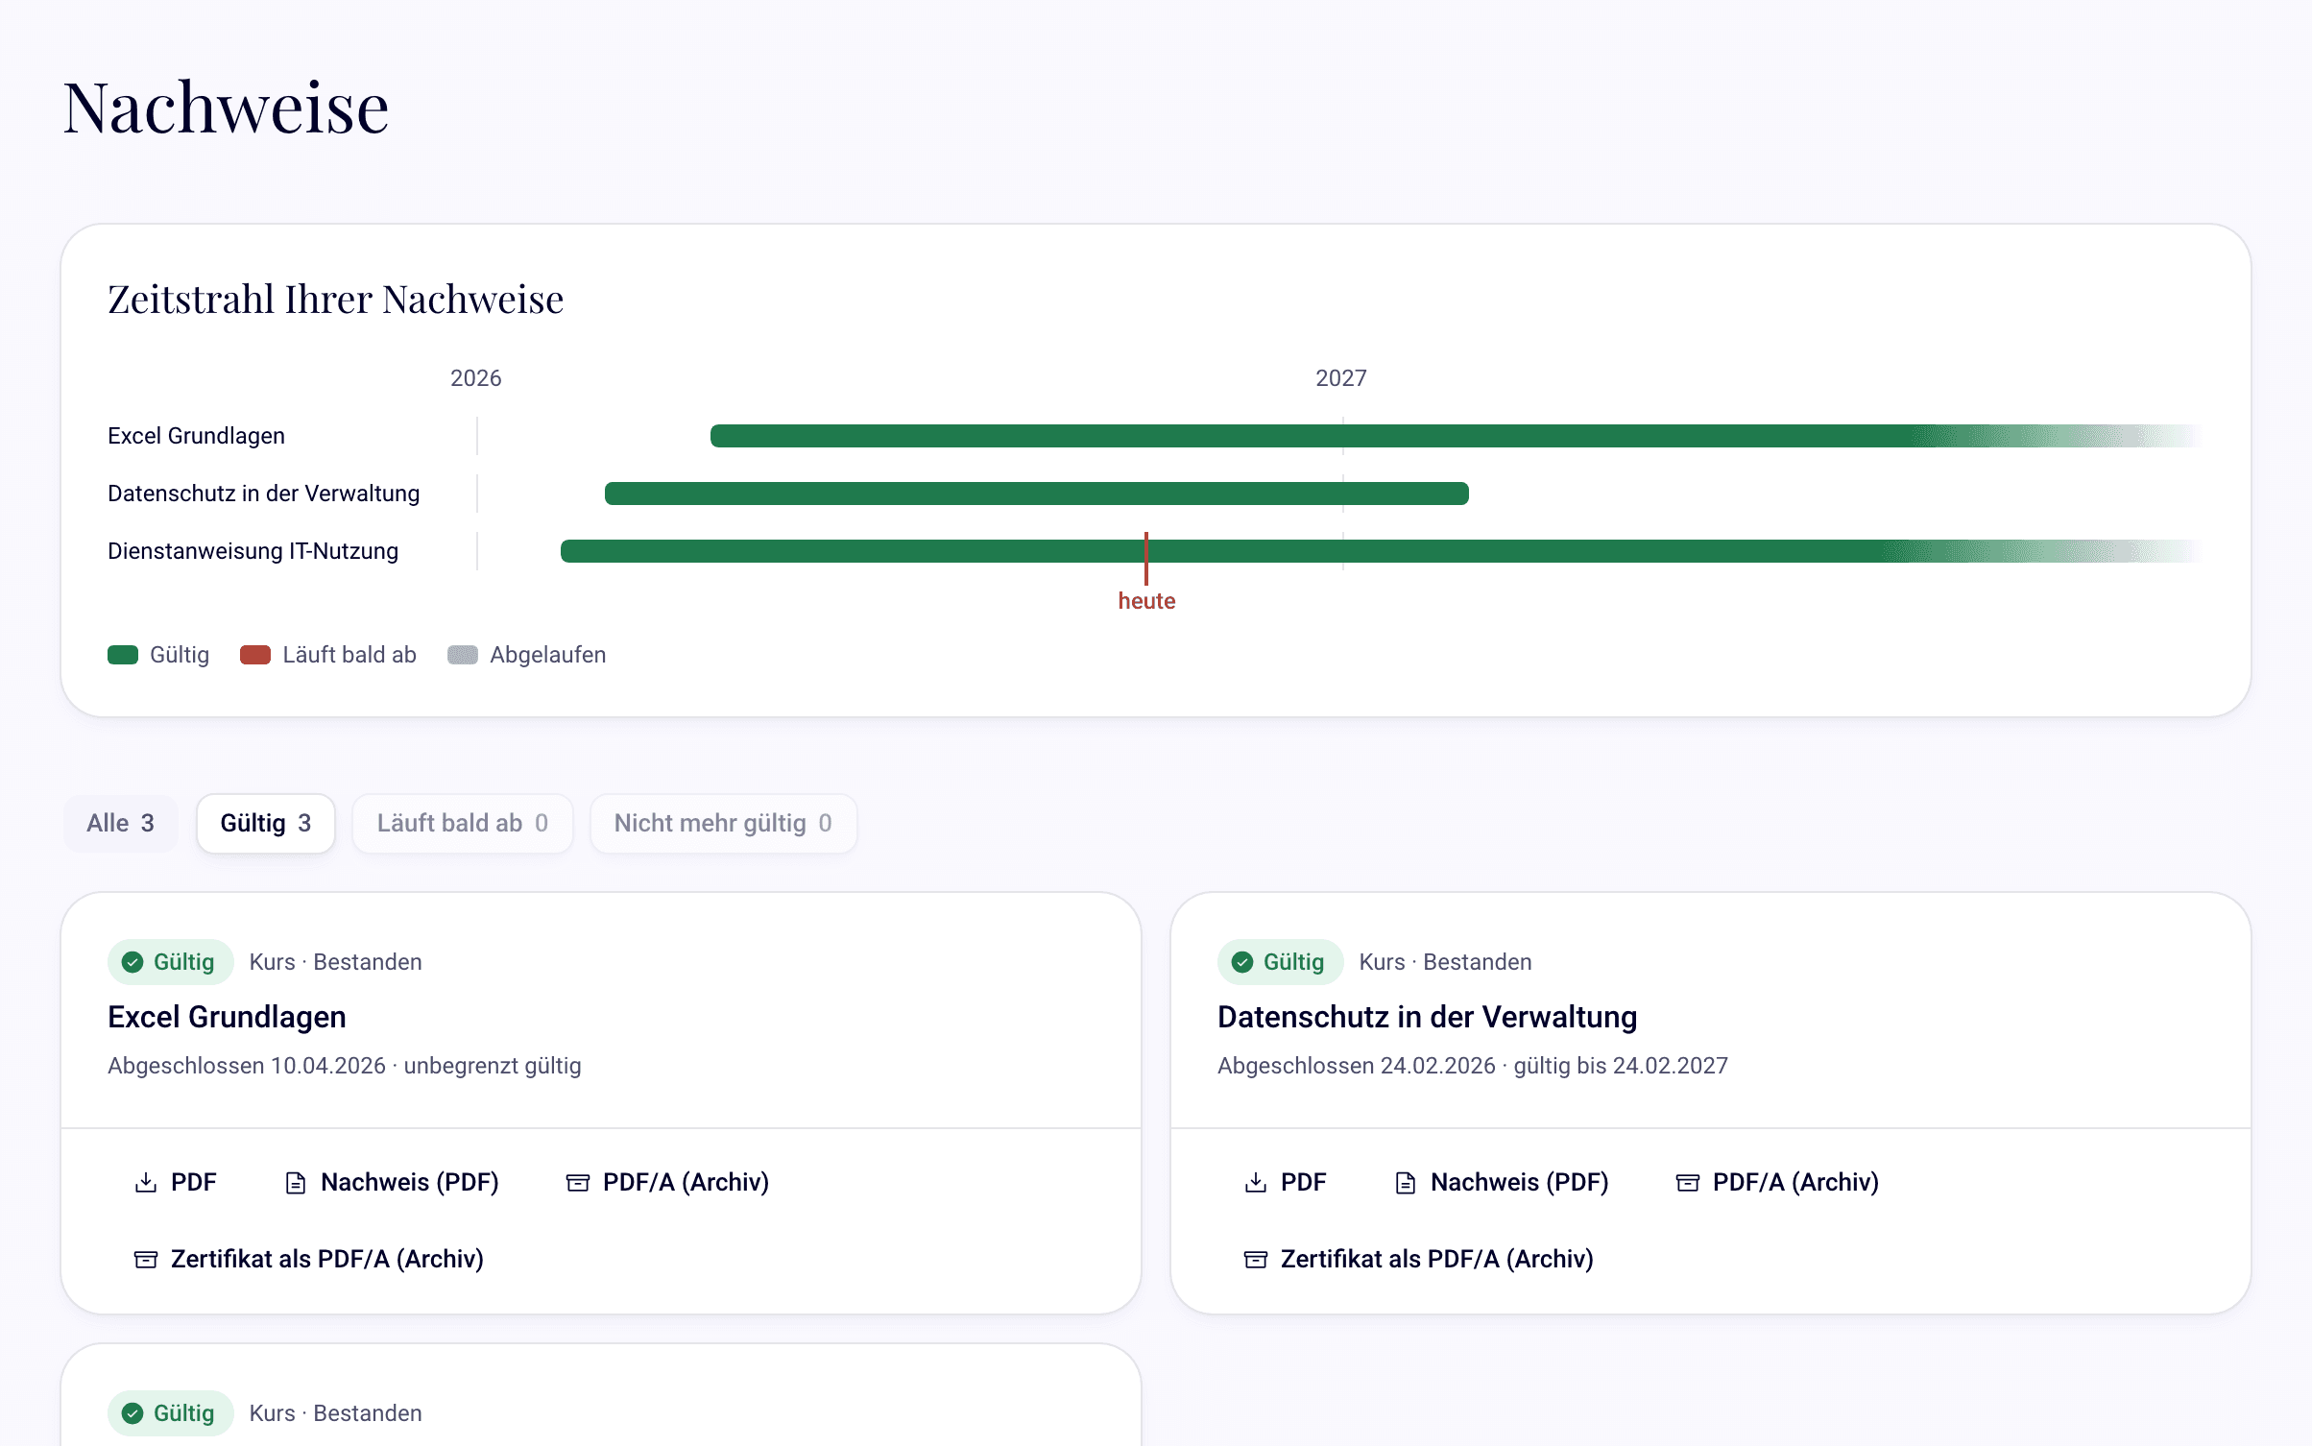Screen dimensions: 2312x1446
Task: Open Nachweis (PDF) for Datenschutz in der Verwaltung
Action: 1503,1182
